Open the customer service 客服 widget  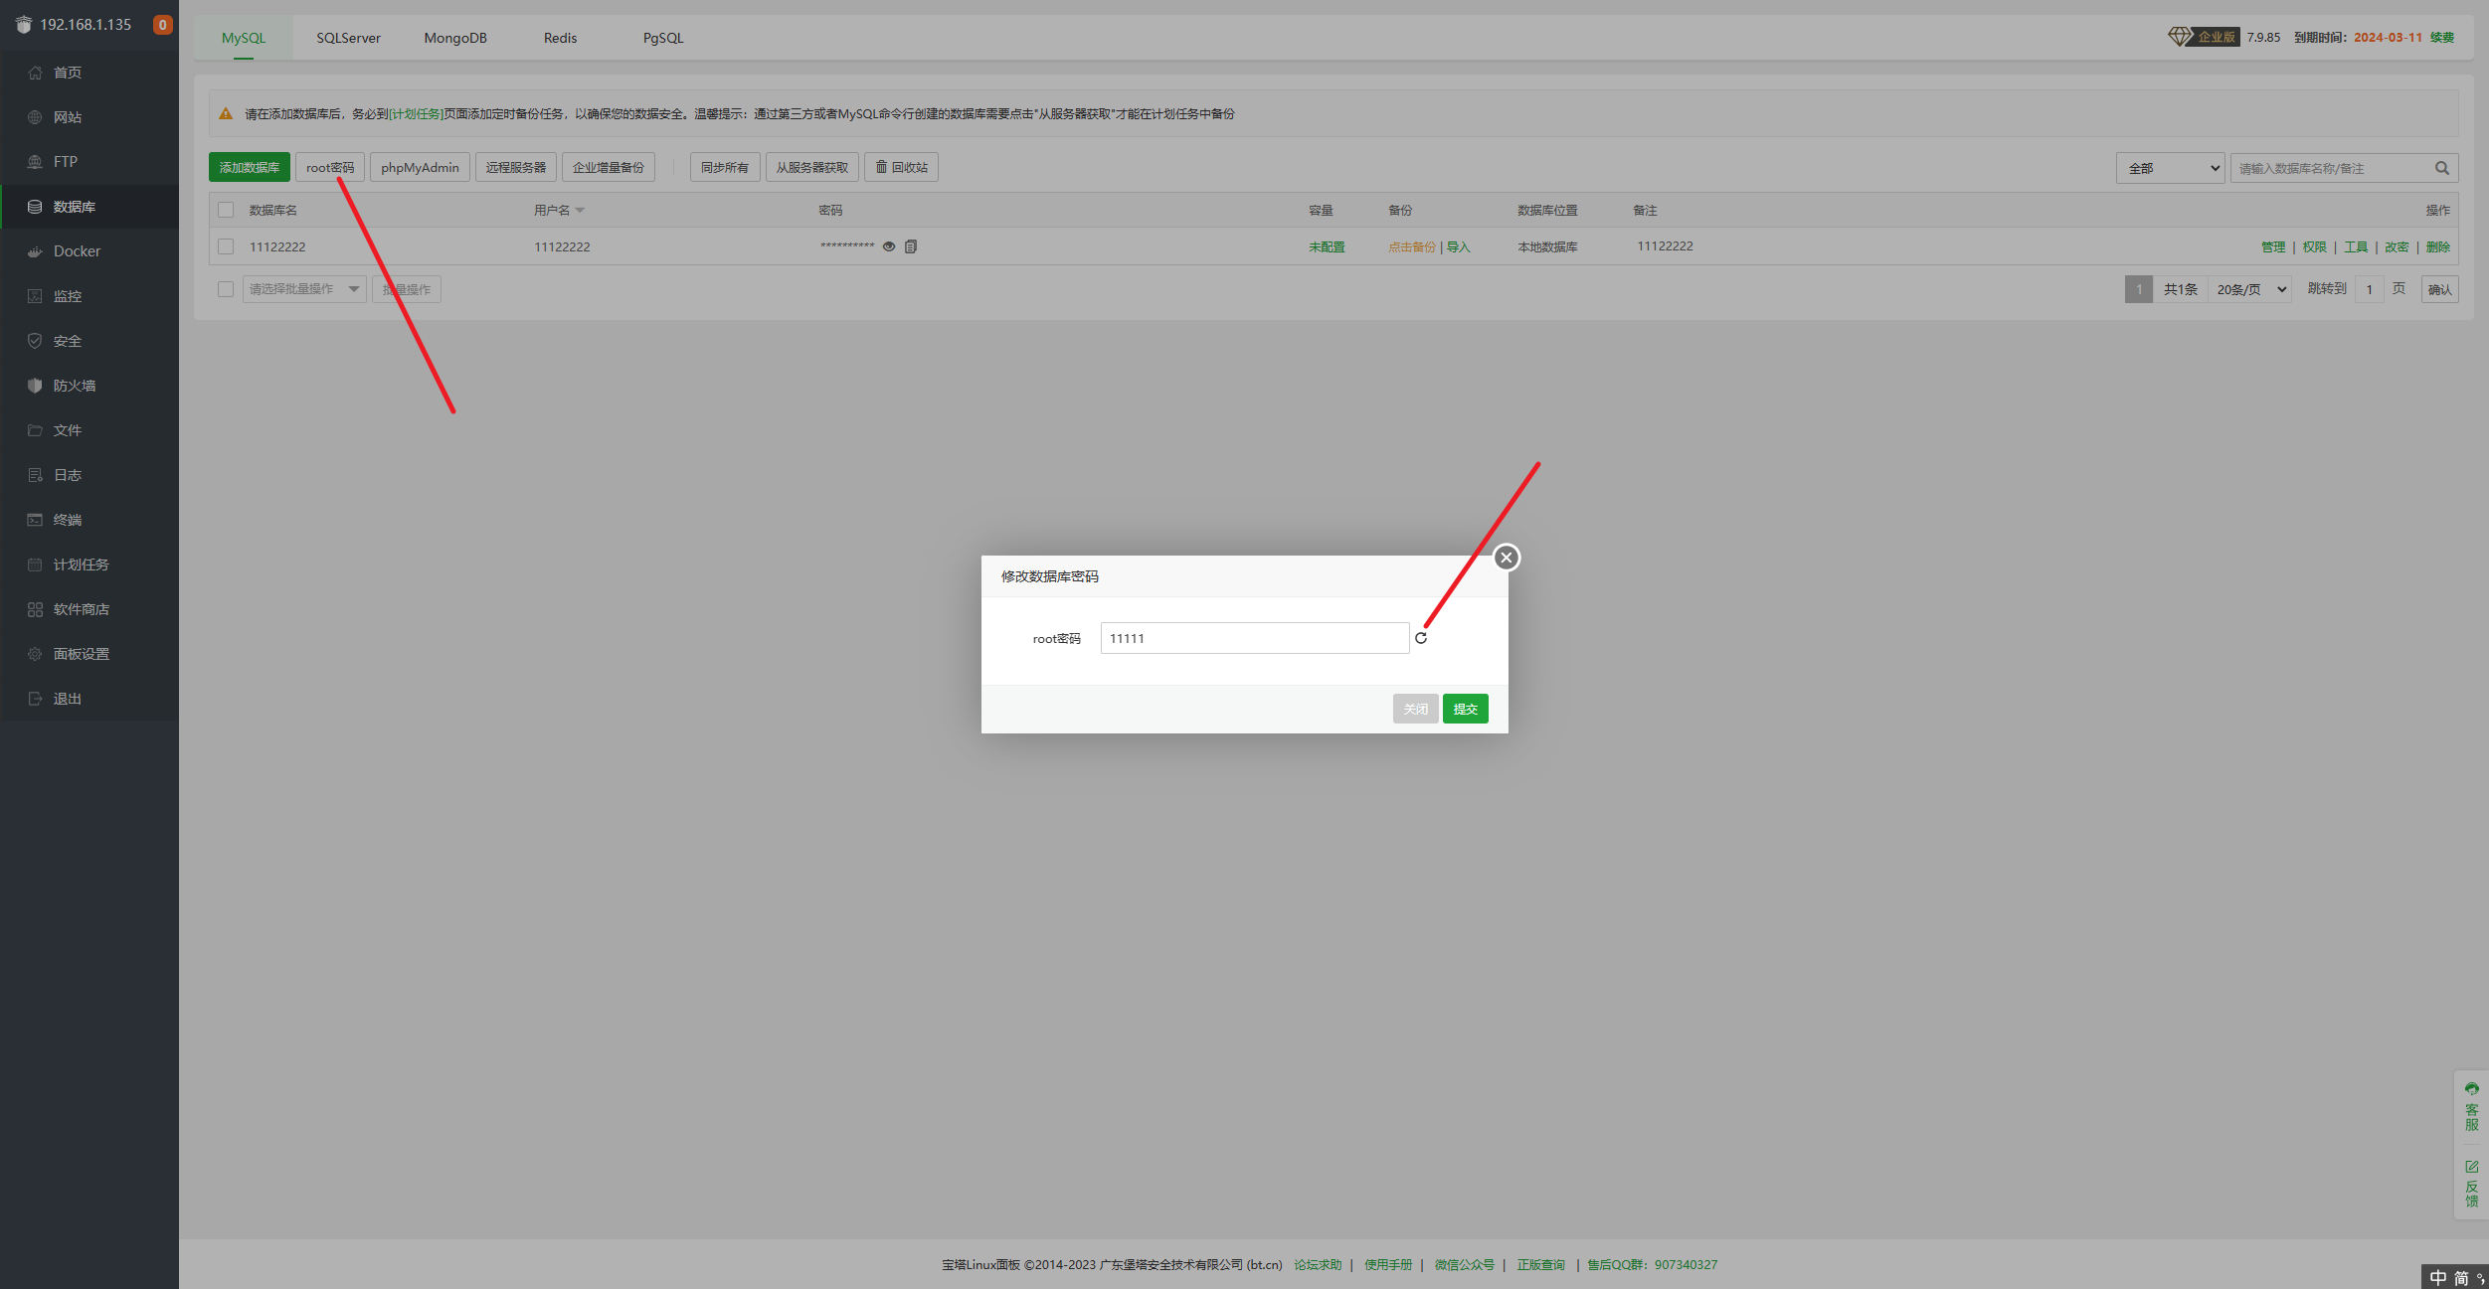pos(2471,1106)
